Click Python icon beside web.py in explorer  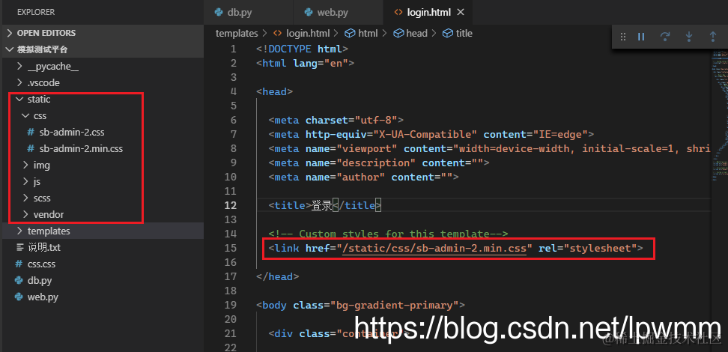tap(19, 297)
